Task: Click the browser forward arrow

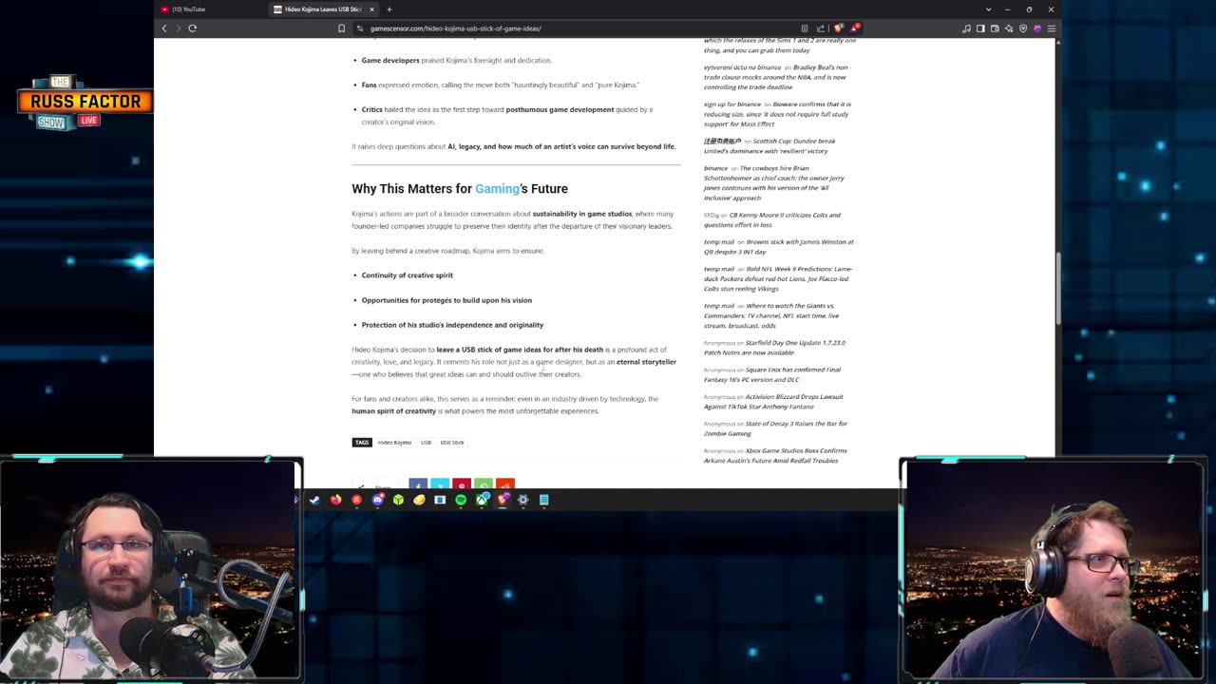Action: (x=178, y=28)
